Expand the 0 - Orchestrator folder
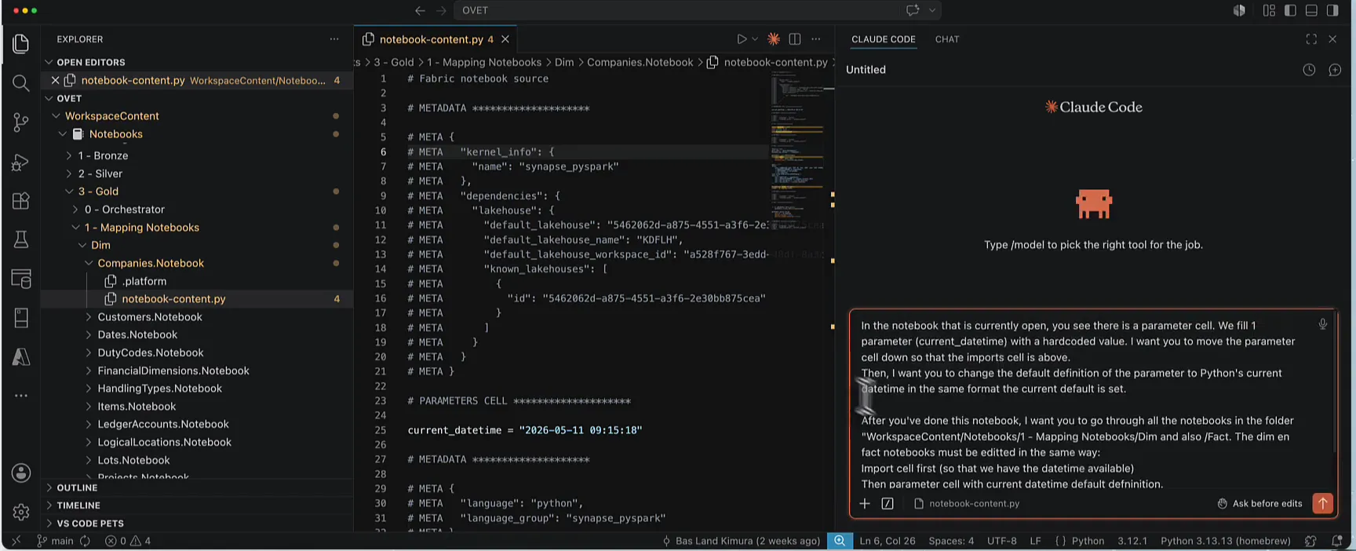The image size is (1356, 551). 75,210
